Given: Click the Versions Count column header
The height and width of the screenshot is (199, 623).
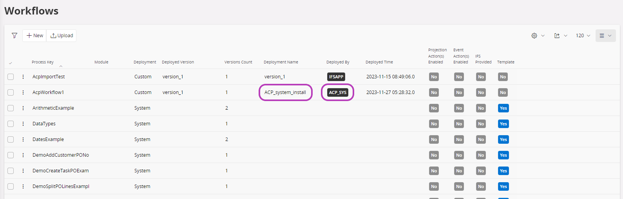Looking at the screenshot, I should [238, 62].
